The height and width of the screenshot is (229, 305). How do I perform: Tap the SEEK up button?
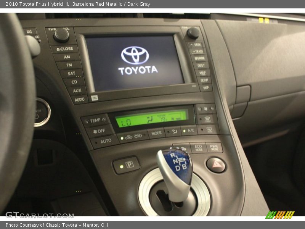point(196,45)
